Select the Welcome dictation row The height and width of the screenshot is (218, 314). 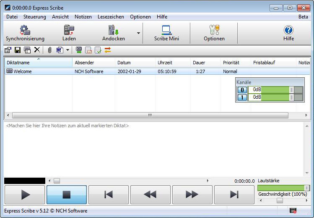pyautogui.click(x=157, y=71)
